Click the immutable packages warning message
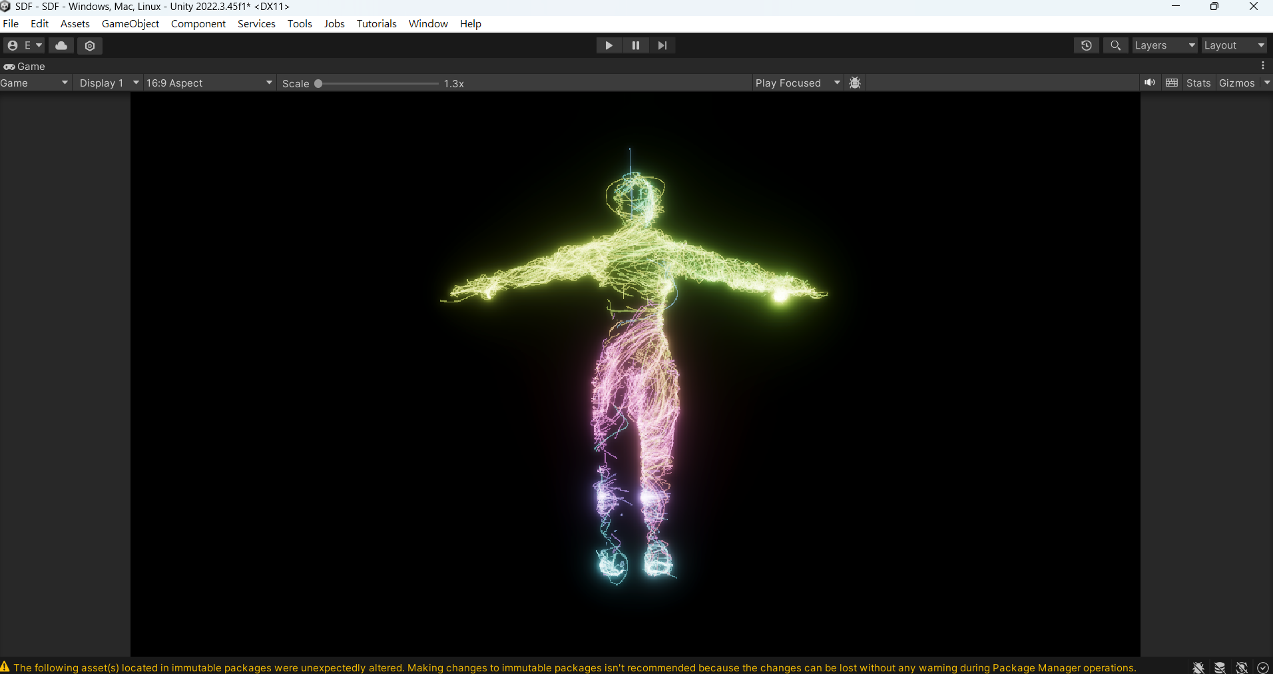Screen dimensions: 1273x674 [575, 667]
